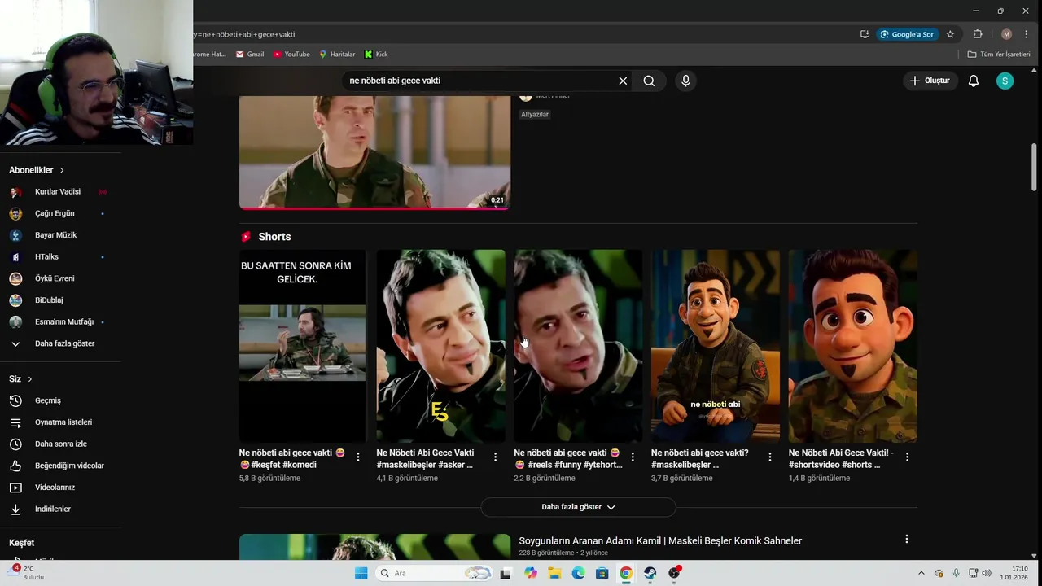Image resolution: width=1042 pixels, height=586 pixels.
Task: Open options for 'Ne nöbeti abi gece vakti?' short
Action: point(770,457)
